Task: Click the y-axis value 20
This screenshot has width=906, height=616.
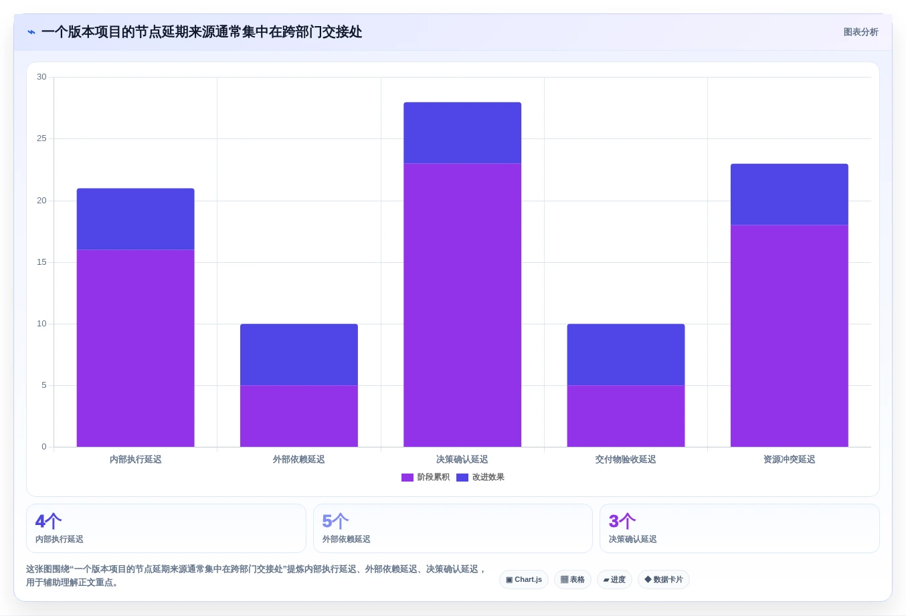Action: coord(42,201)
